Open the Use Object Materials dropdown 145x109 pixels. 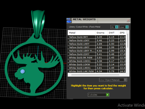tap(113, 80)
